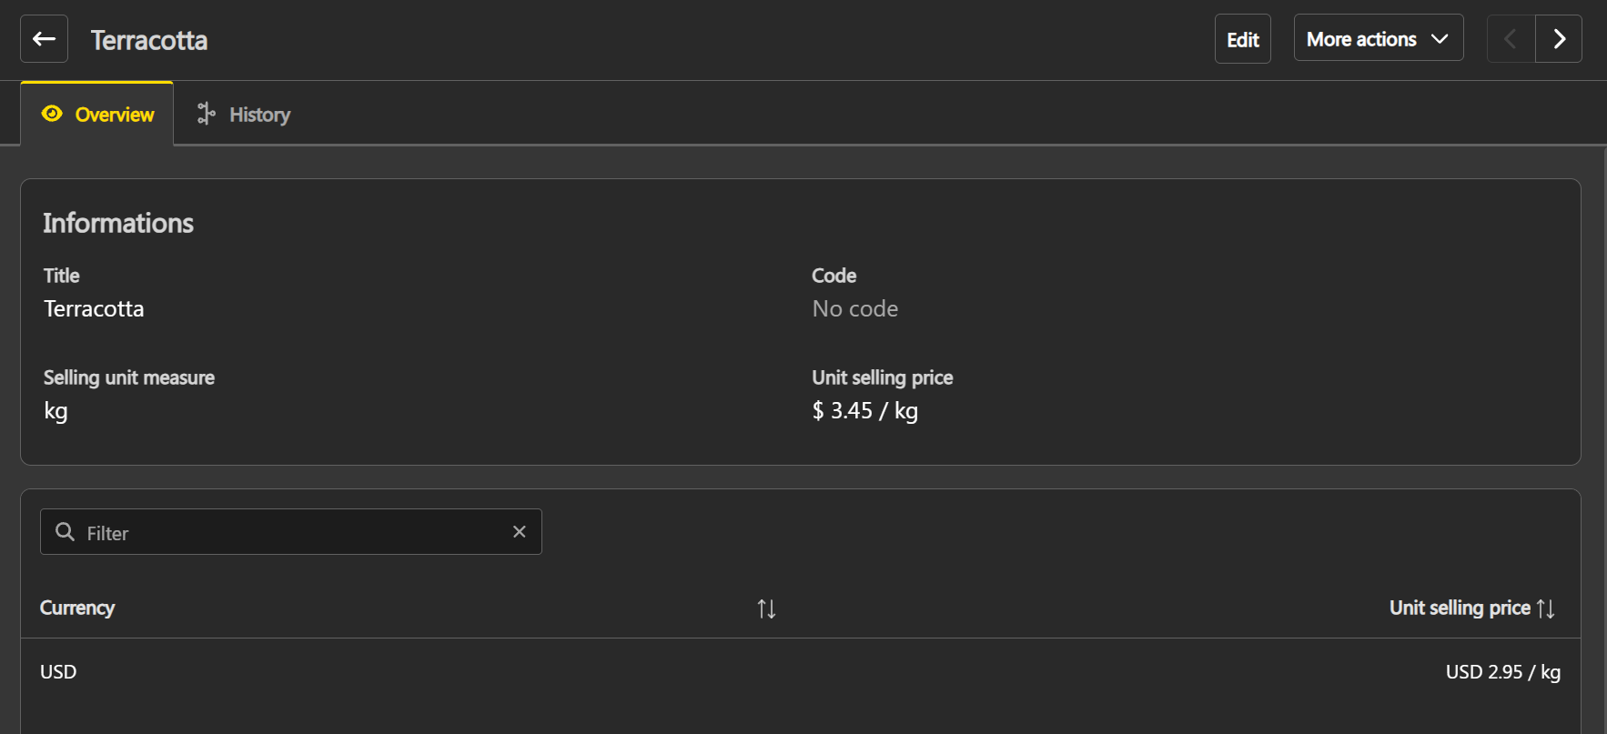
Task: Click the Unit selling price column header
Action: pos(1459,608)
